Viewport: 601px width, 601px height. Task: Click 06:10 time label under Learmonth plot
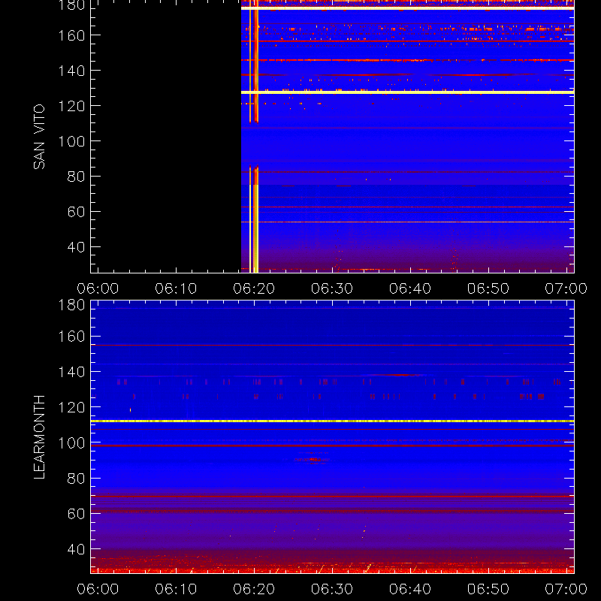click(x=176, y=589)
